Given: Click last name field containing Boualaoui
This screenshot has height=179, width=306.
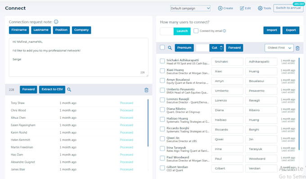Looking at the screenshot, I should coord(261,81).
